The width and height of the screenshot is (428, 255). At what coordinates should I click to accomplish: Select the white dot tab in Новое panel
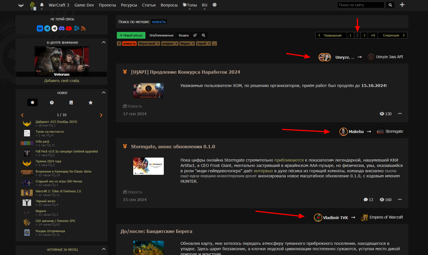pos(33,103)
